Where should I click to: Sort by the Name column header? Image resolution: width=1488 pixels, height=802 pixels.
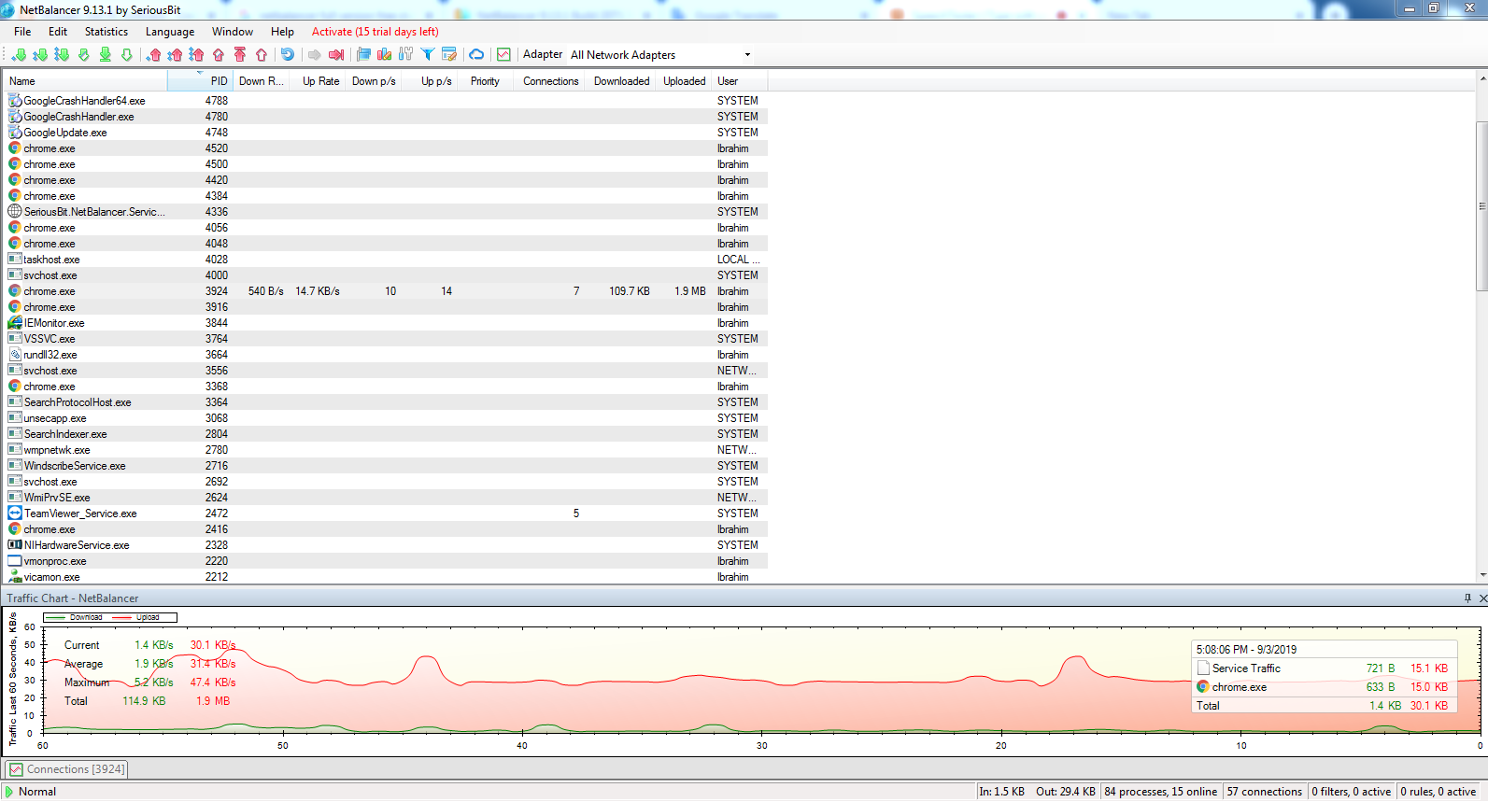(86, 81)
